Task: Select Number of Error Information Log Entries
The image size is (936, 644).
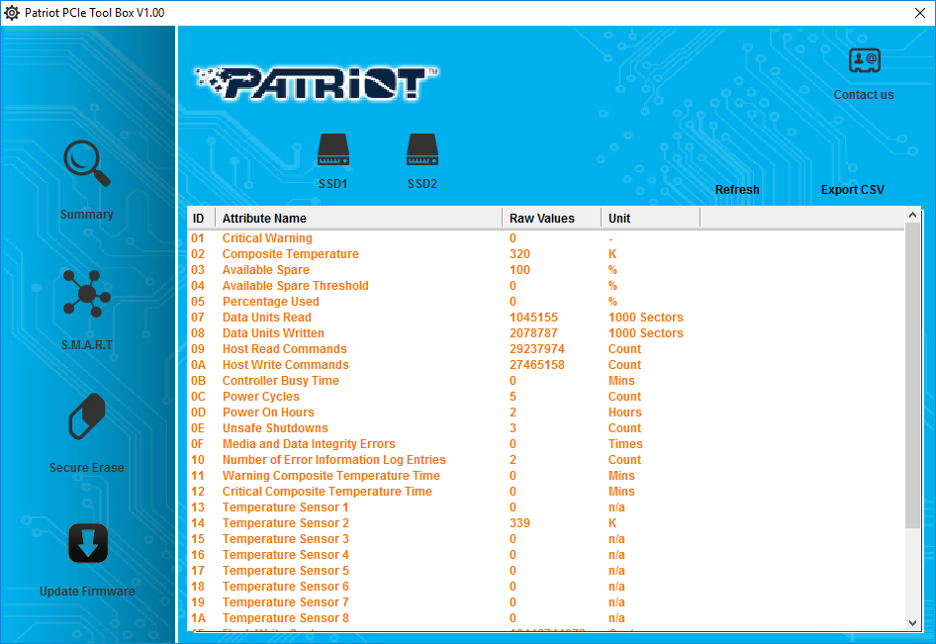Action: click(545, 460)
